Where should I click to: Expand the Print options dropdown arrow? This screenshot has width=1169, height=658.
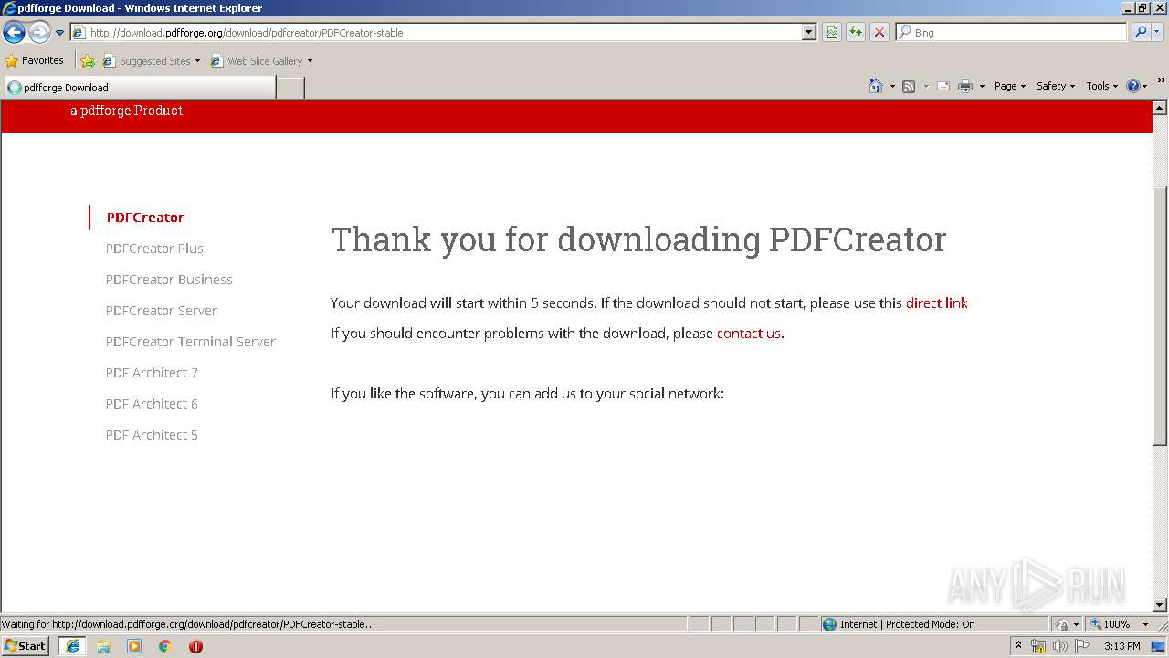tap(982, 86)
